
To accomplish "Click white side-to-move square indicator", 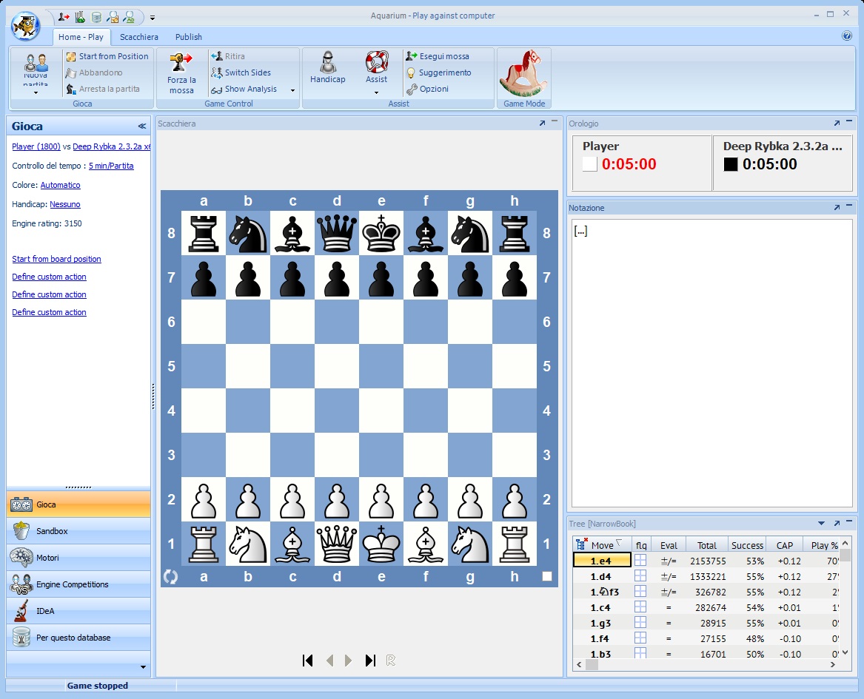I will 546,576.
